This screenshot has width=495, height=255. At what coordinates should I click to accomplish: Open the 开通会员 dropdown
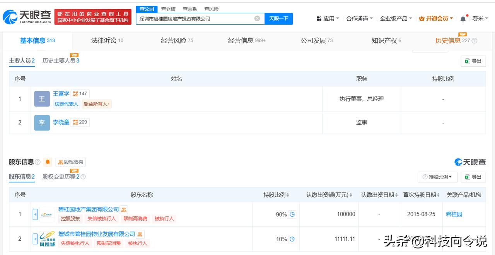pos(436,19)
